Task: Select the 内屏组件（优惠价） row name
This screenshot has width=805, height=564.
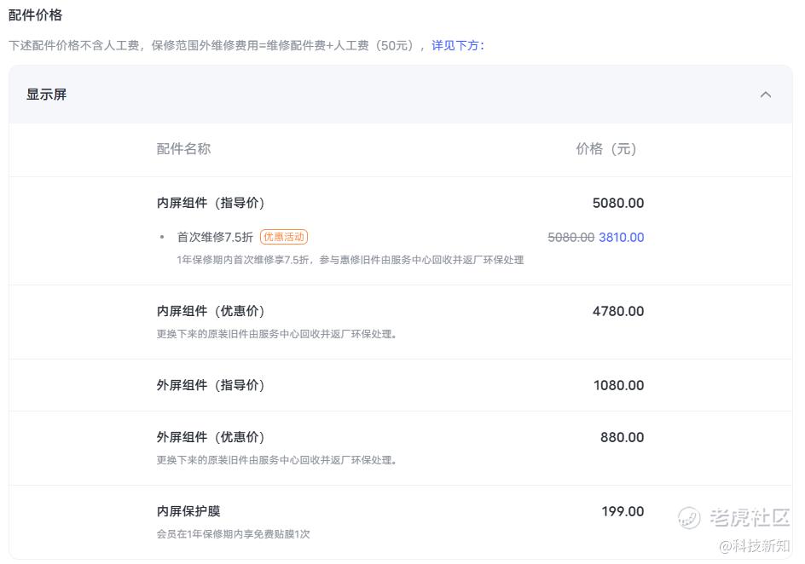Action: pos(211,311)
